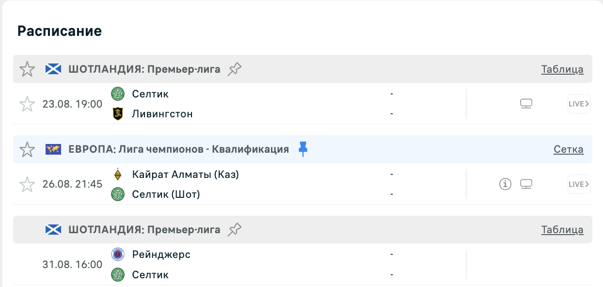This screenshot has height=287, width=603.
Task: Open the Рейнджерс vs Селтик match row
Action: [x=302, y=265]
